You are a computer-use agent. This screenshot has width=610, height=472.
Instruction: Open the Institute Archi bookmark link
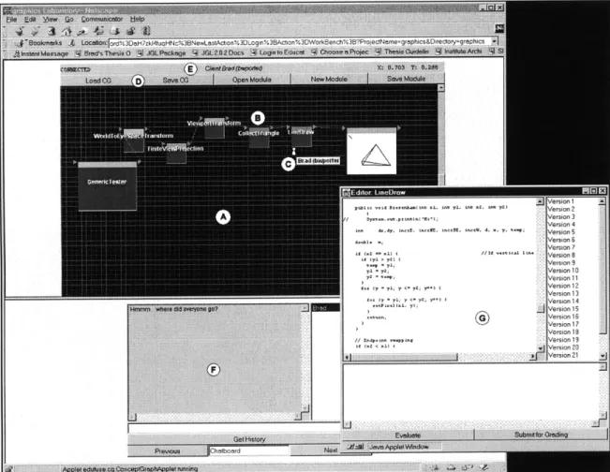[459, 52]
